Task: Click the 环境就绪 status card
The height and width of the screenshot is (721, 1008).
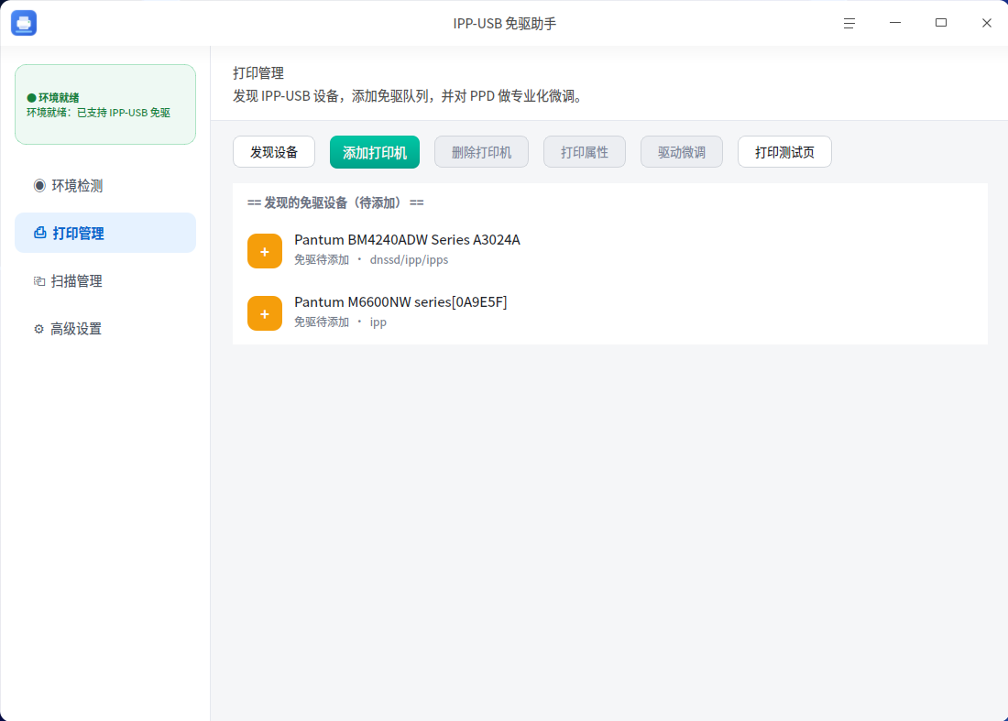Action: (x=105, y=104)
